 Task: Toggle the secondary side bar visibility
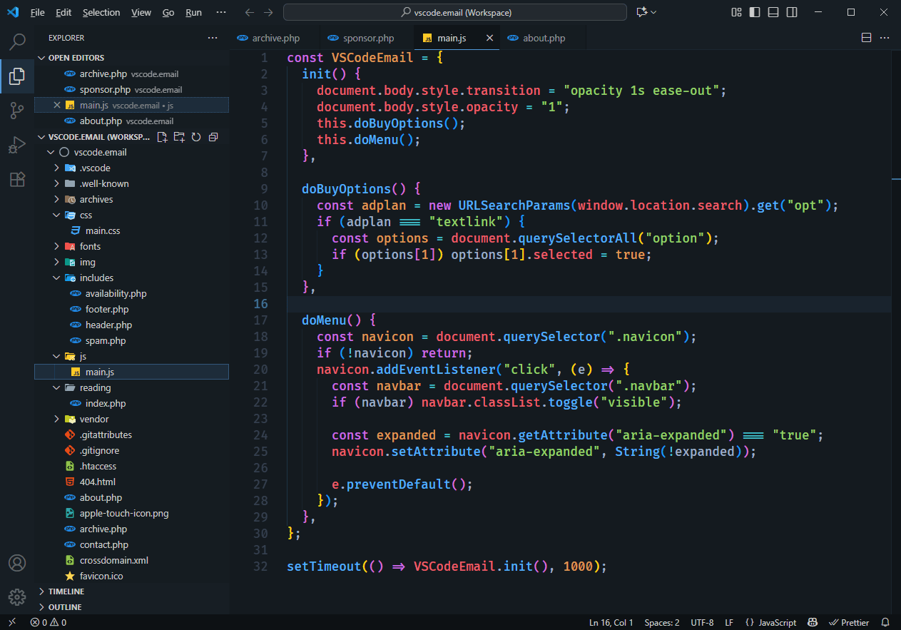pyautogui.click(x=792, y=12)
